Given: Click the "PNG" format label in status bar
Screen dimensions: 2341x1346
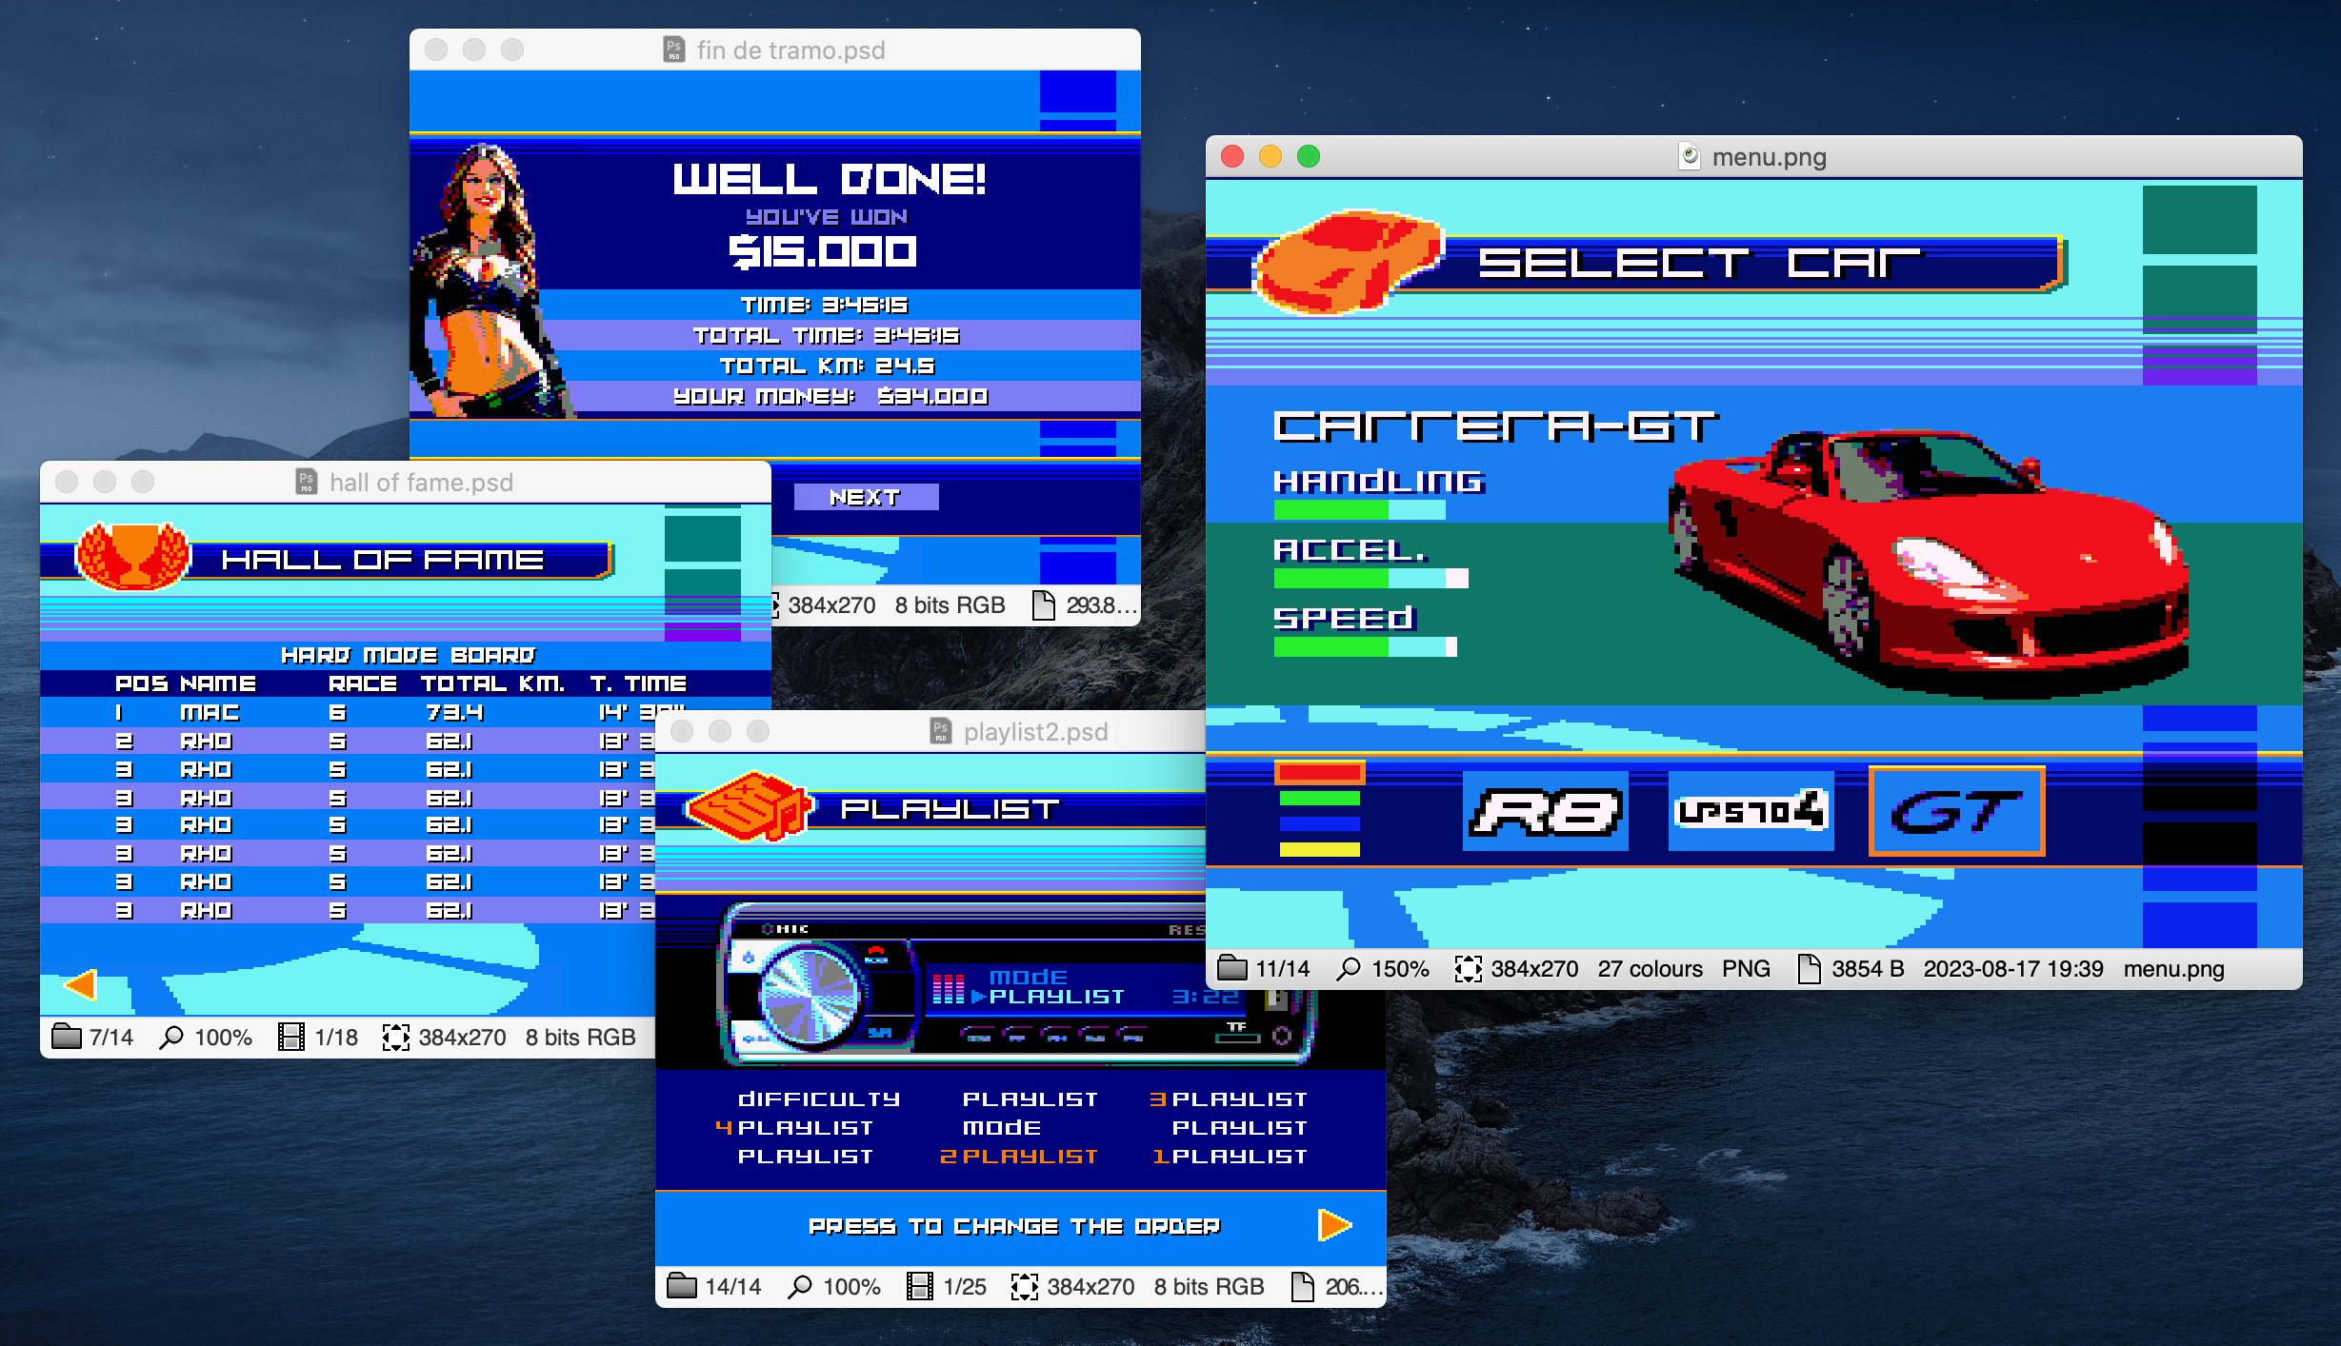Looking at the screenshot, I should (1746, 968).
